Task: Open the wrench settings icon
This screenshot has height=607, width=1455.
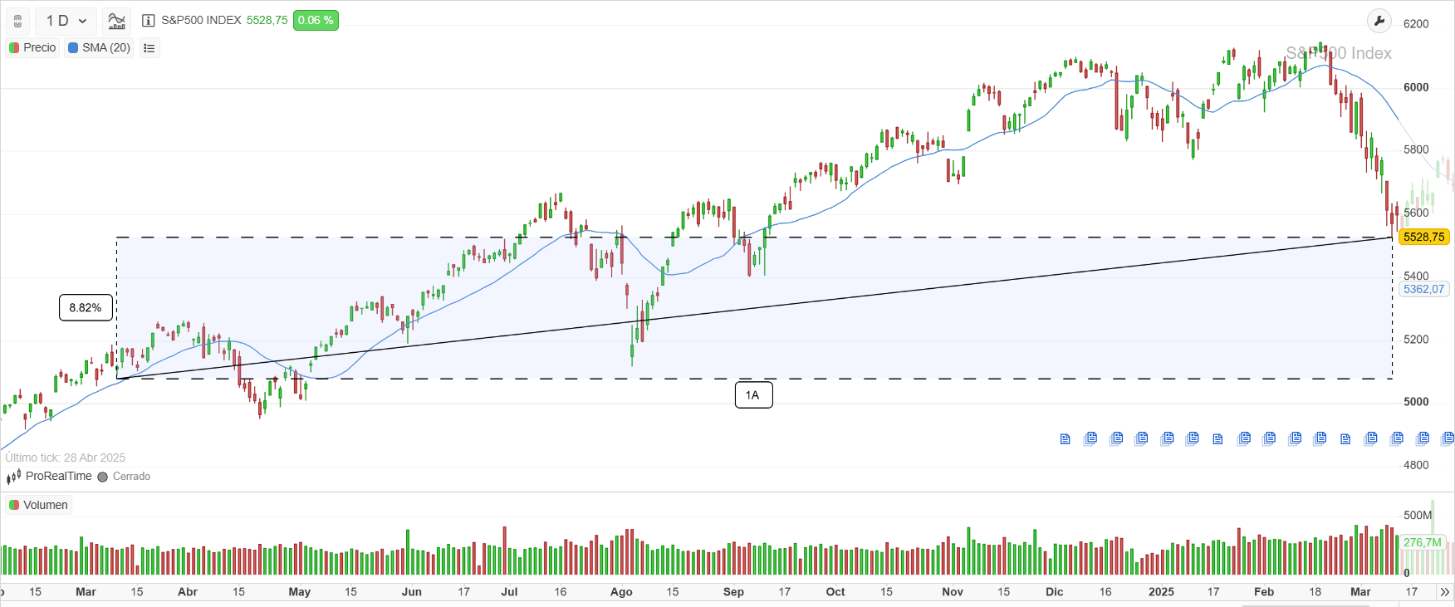Action: (1379, 21)
